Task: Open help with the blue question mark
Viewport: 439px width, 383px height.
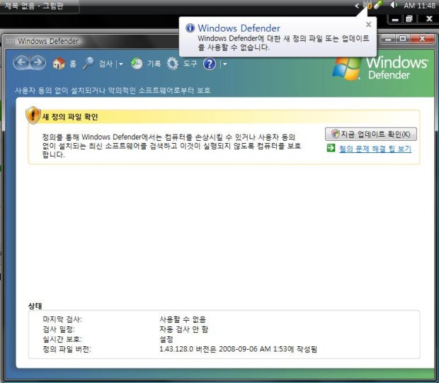Action: click(210, 64)
